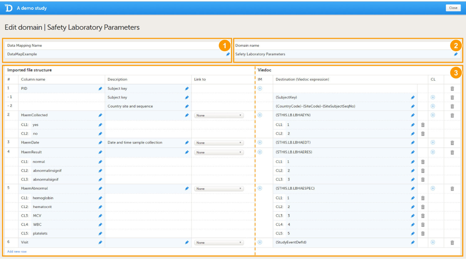Click the Add new row link
This screenshot has height=262, width=466.
pos(17,252)
